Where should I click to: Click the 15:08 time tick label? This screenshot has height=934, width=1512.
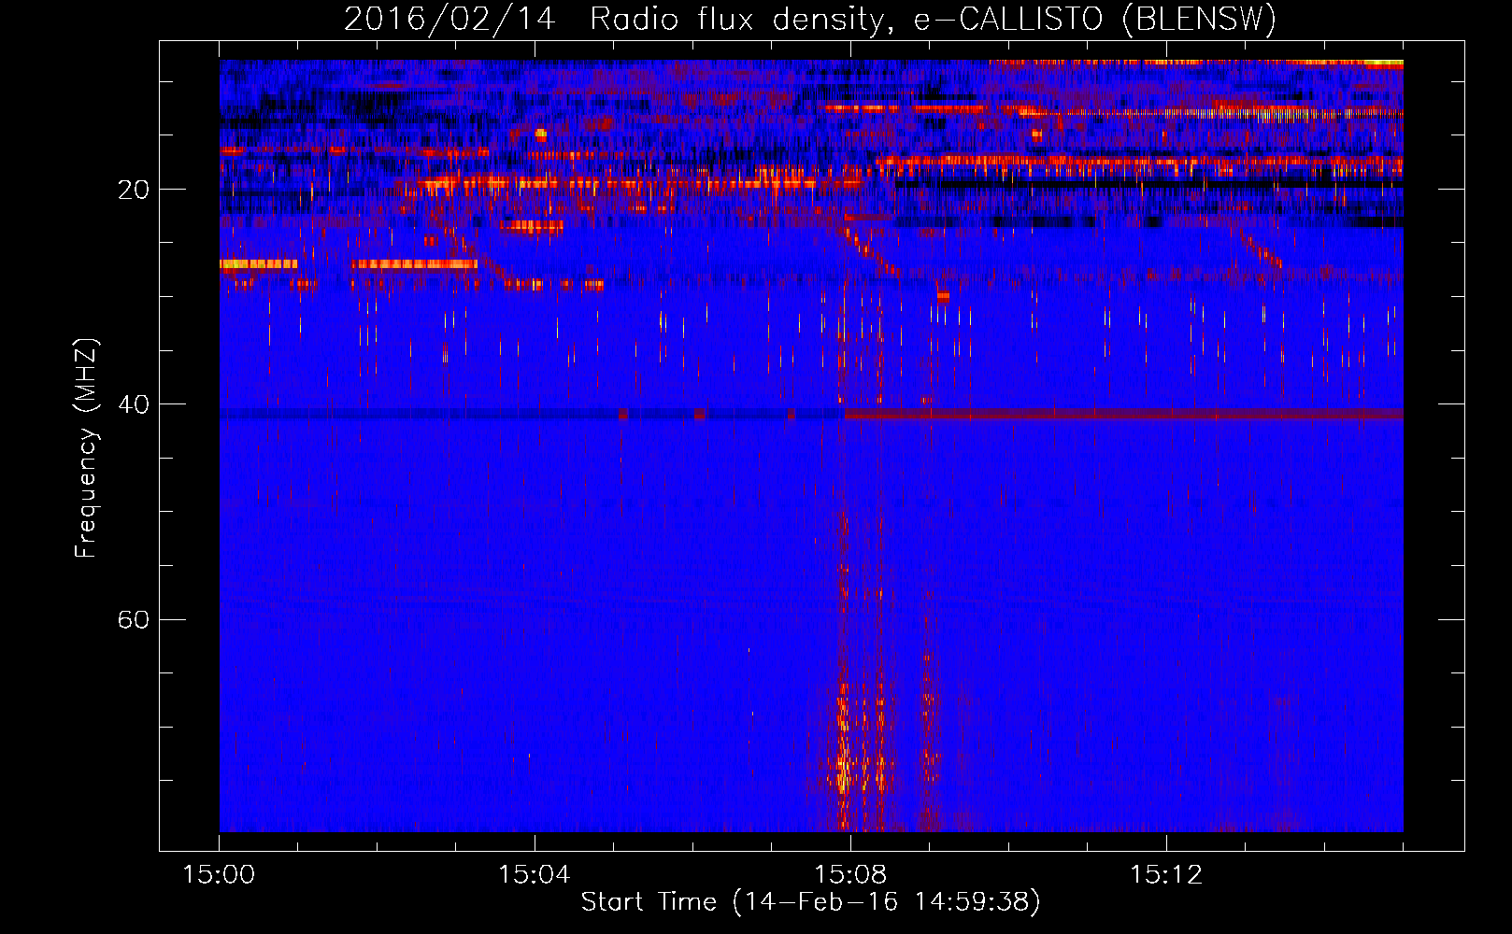[x=850, y=875]
